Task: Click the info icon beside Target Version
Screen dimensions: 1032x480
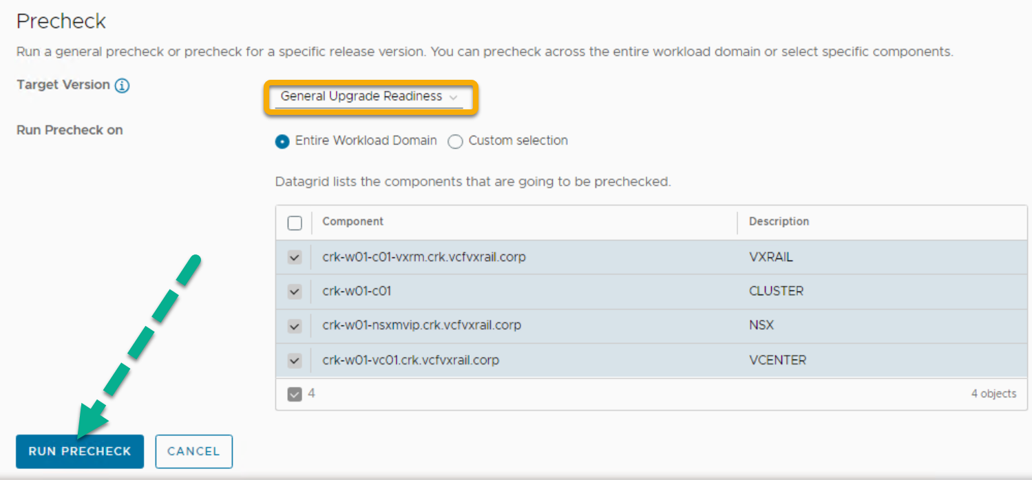Action: (x=122, y=86)
